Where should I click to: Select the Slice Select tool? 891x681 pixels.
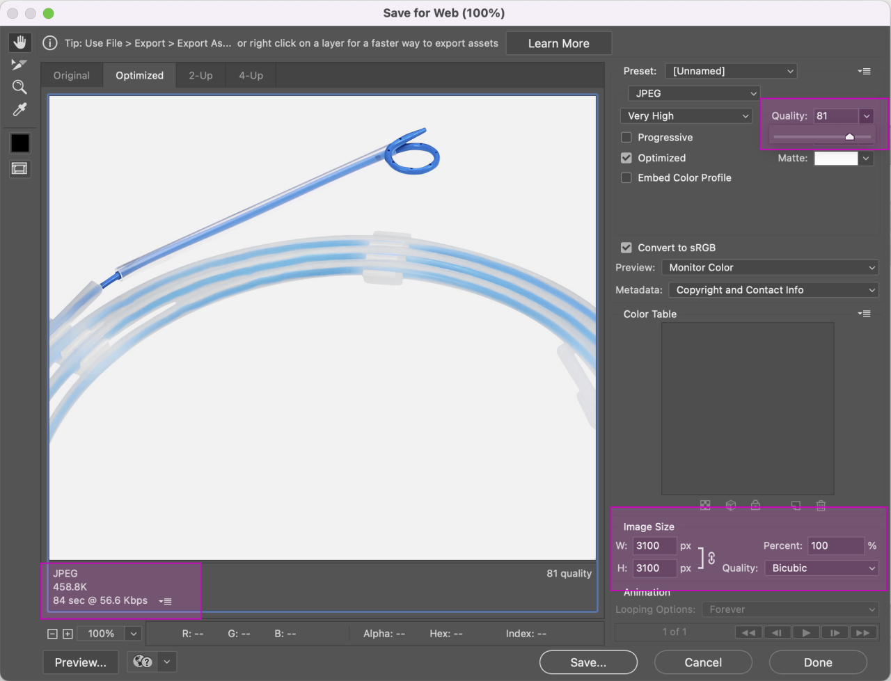[19, 64]
